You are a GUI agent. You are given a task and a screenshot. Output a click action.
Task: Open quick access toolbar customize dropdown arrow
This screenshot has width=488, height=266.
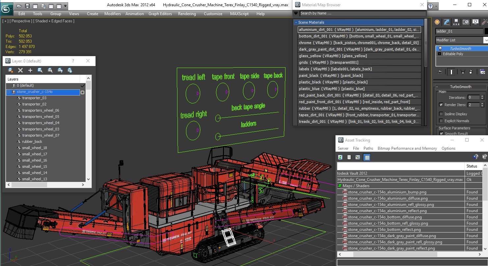coord(65,6)
